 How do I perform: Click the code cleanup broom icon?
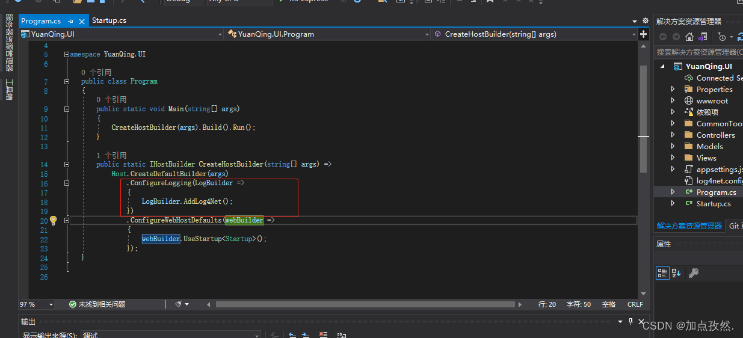(x=179, y=304)
